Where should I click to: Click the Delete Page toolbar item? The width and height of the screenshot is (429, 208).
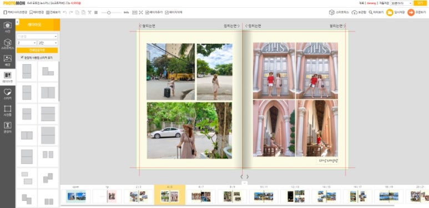point(174,12)
